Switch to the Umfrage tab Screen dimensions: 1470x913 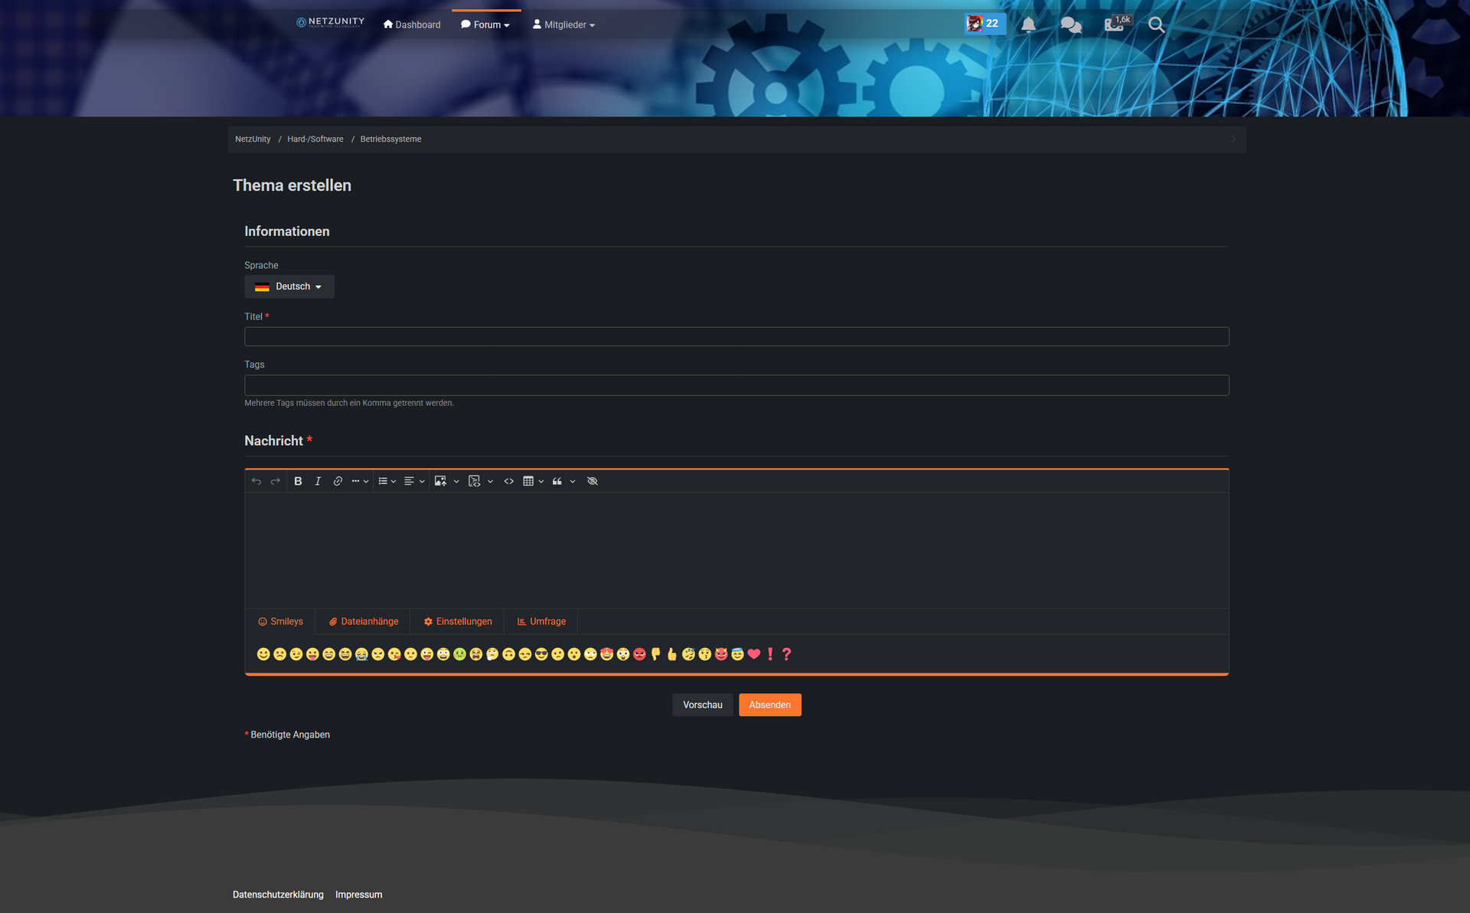coord(541,621)
